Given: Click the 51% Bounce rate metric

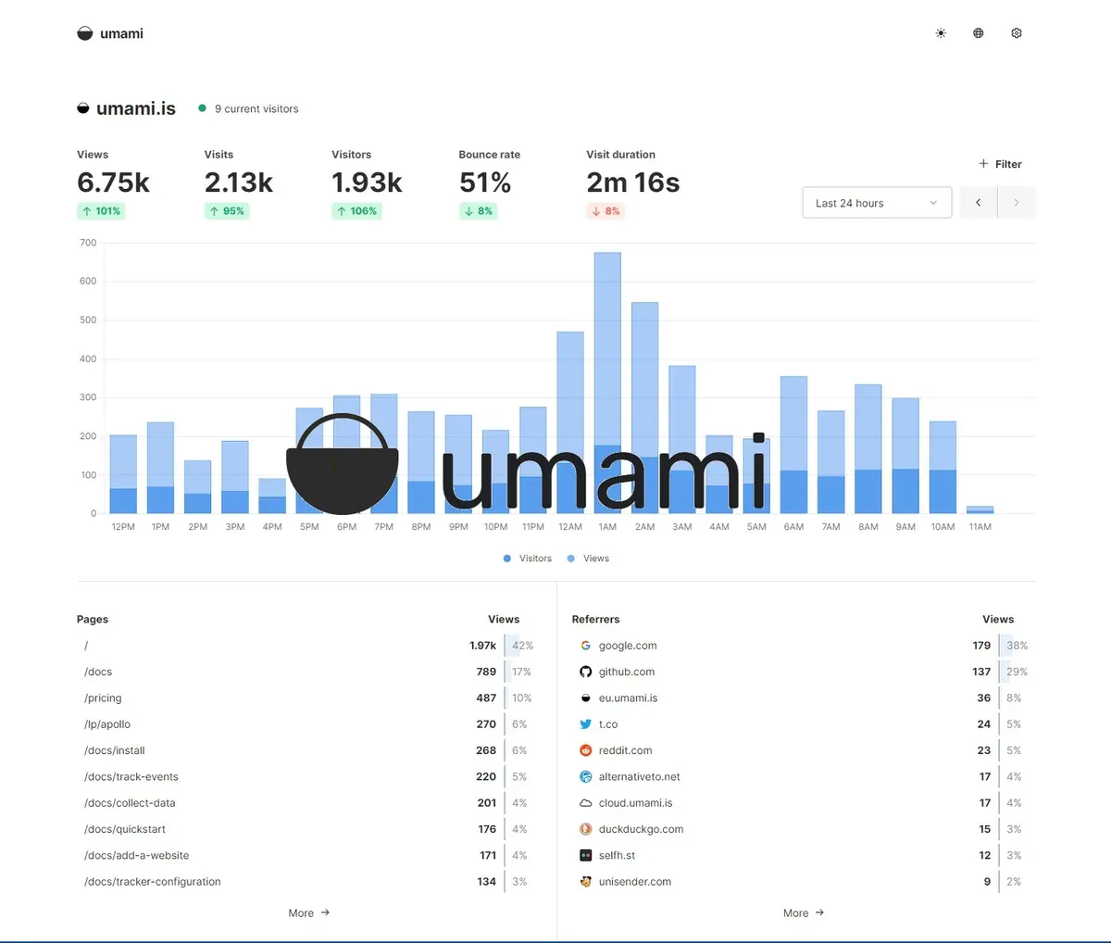Looking at the screenshot, I should pos(485,182).
